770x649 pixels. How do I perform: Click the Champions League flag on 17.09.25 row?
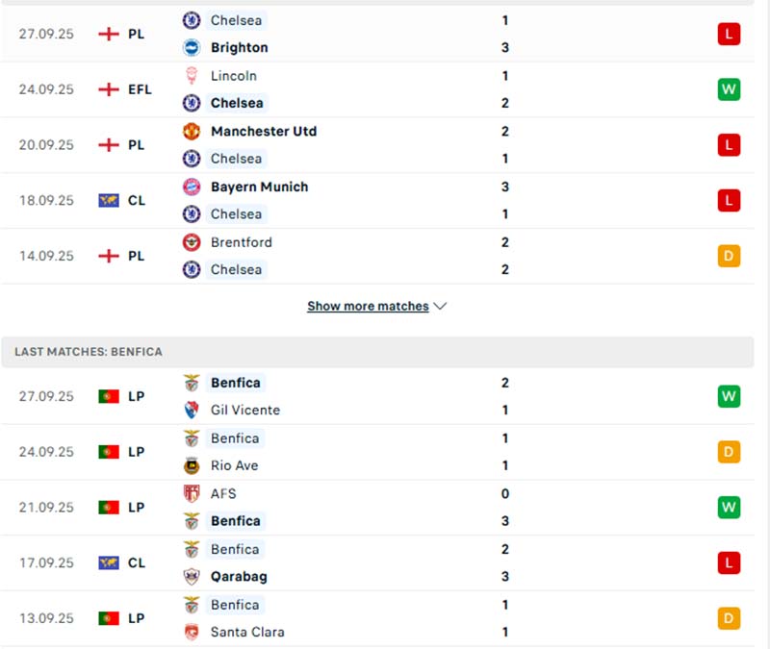(109, 562)
